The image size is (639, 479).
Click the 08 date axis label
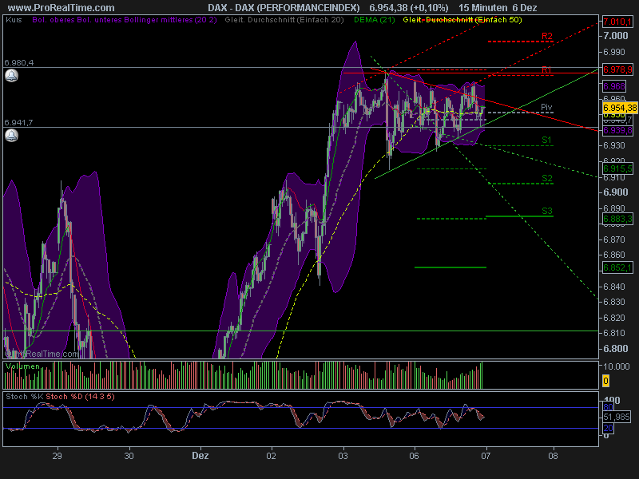(x=553, y=456)
